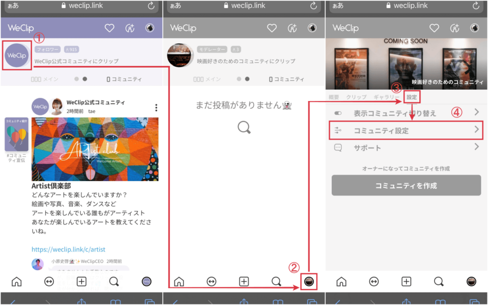Screen dimensions: 488x305
Task: Tap the heart icon in the middle phone header
Action: point(272,28)
